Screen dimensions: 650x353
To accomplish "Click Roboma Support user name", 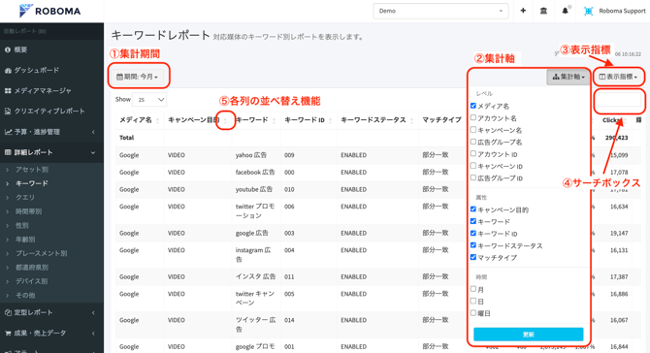I will (622, 12).
